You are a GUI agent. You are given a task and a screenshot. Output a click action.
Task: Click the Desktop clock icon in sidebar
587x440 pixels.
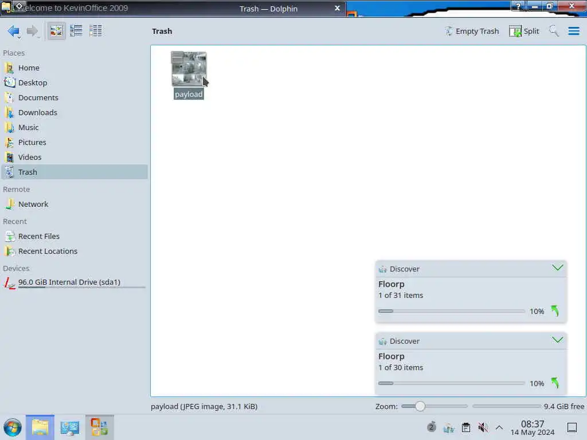tap(10, 82)
